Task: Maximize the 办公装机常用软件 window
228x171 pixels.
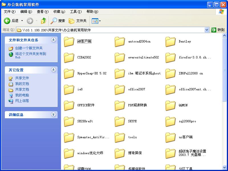Action: click(217, 5)
